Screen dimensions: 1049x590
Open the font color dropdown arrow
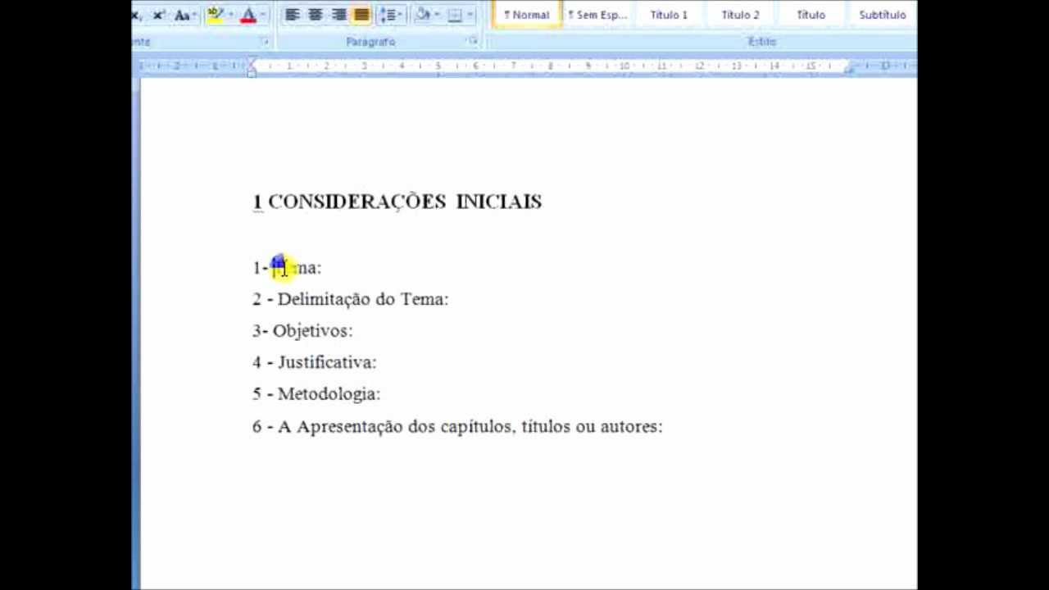[x=263, y=15]
